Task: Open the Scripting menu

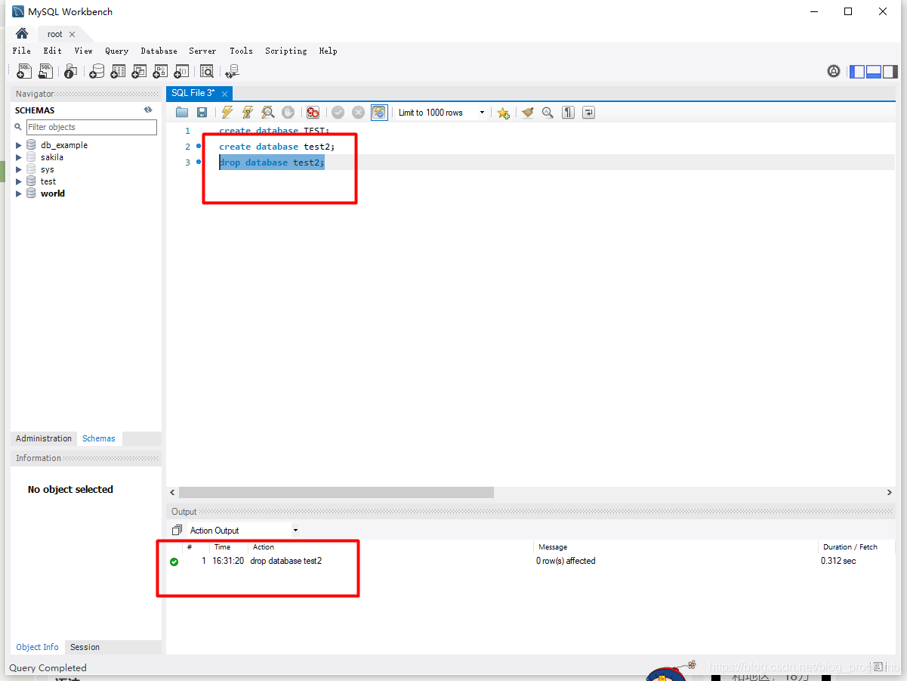Action: pyautogui.click(x=285, y=51)
